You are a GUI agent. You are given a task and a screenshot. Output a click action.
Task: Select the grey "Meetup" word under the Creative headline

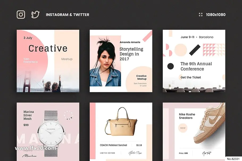[x=67, y=59]
